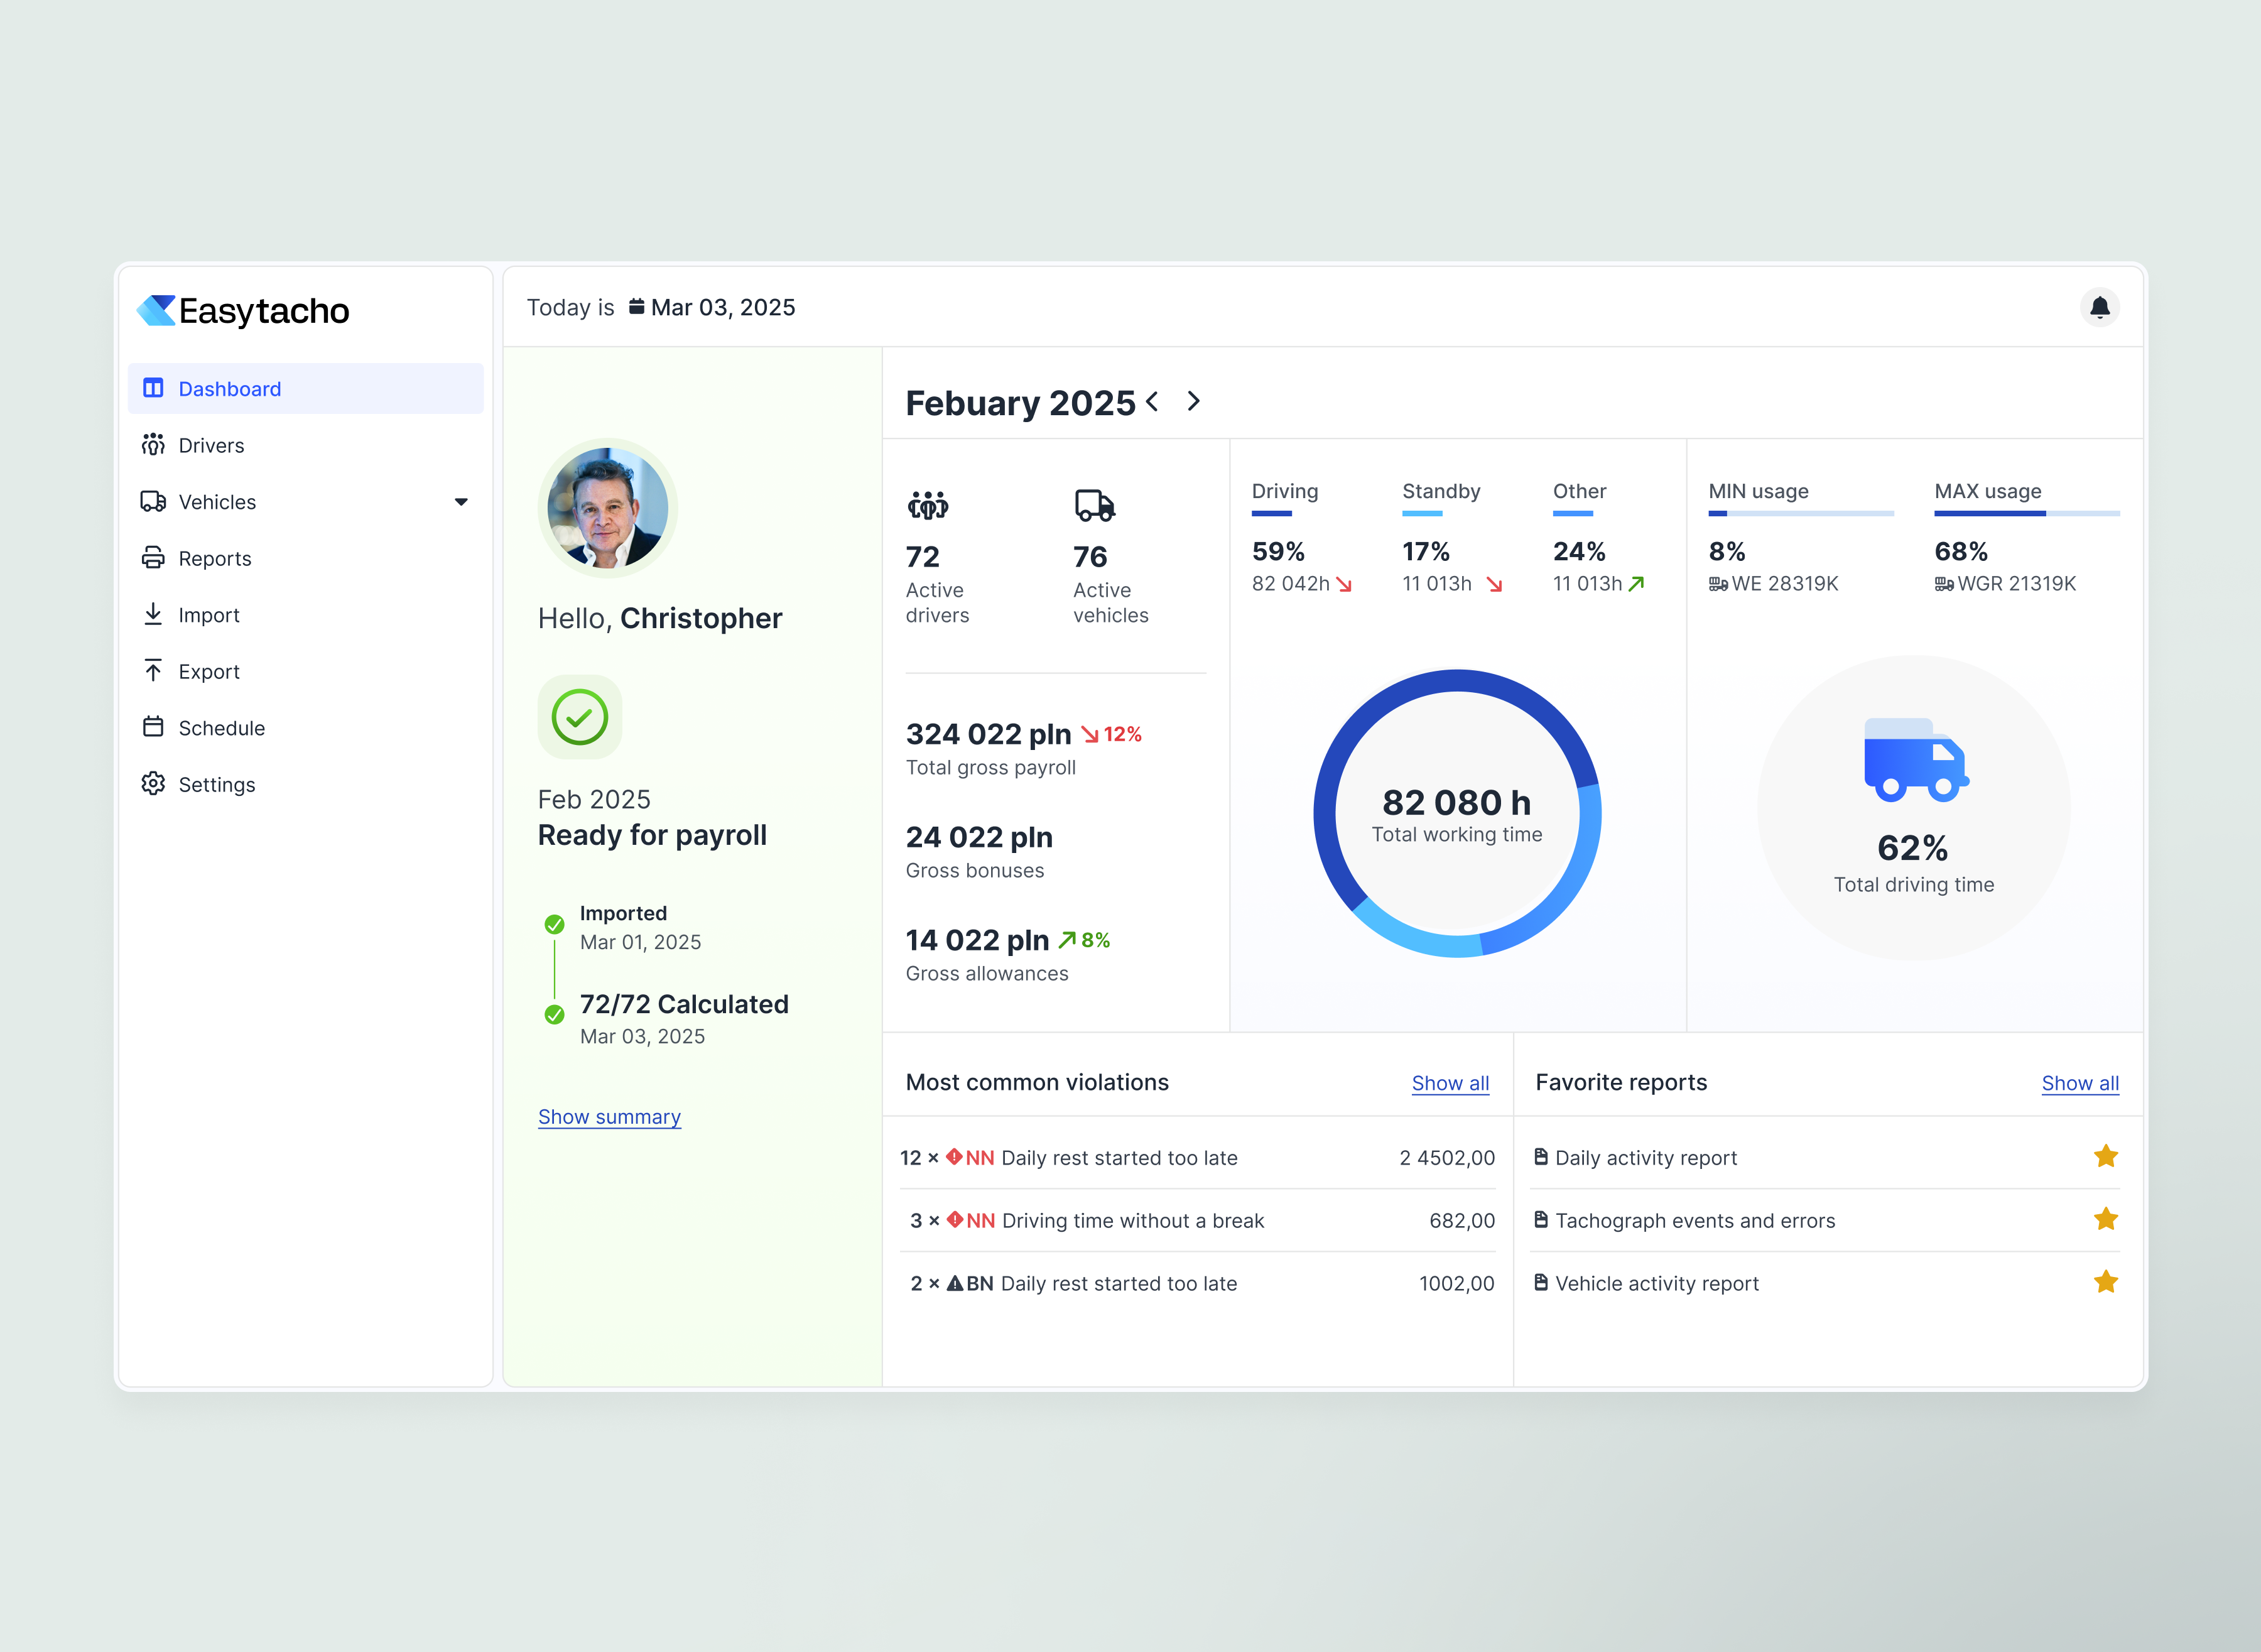The image size is (2261, 1652).
Task: Open the Daily activity report
Action: [x=1646, y=1157]
